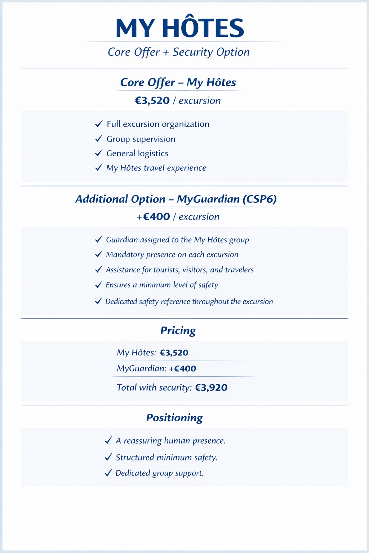Click the checkmark next to Group supervision
The width and height of the screenshot is (369, 553).
99,139
